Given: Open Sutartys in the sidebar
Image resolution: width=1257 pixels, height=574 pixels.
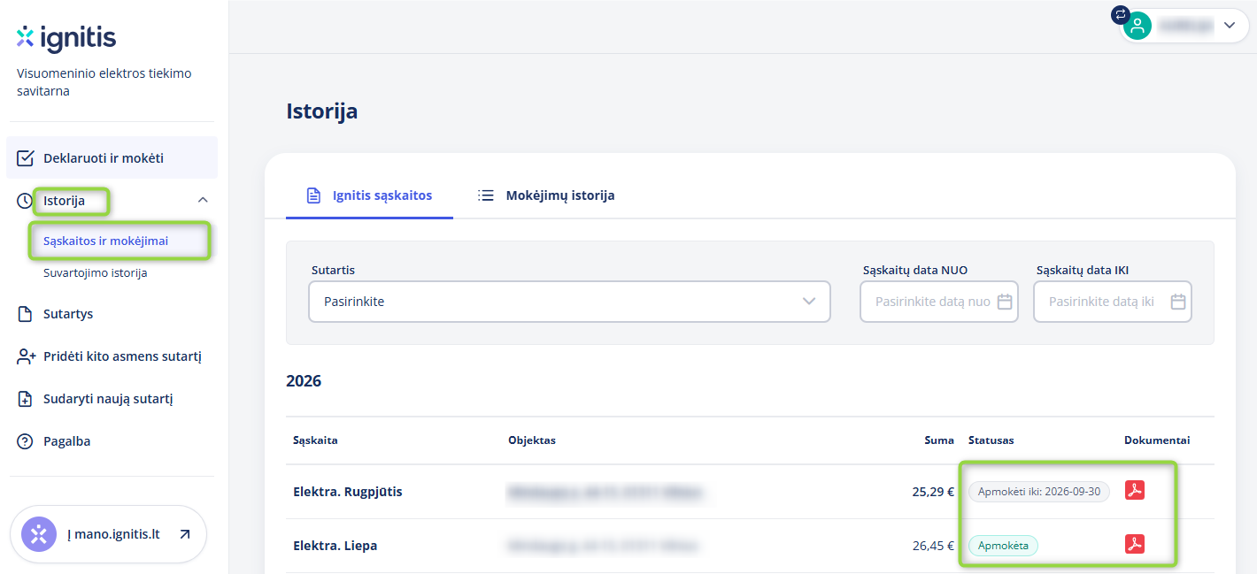Looking at the screenshot, I should coord(68,314).
